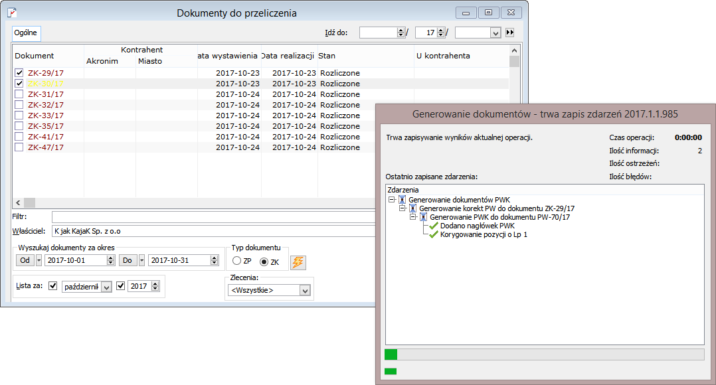Click the Od date button
This screenshot has height=385, width=716.
pos(25,260)
